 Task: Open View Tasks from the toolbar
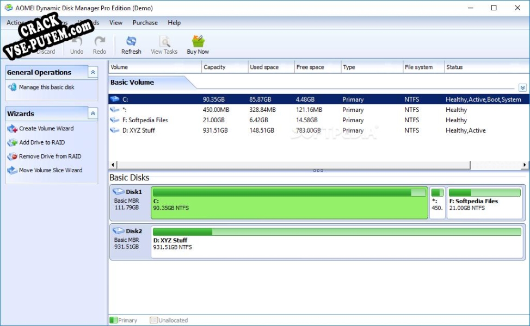[164, 45]
